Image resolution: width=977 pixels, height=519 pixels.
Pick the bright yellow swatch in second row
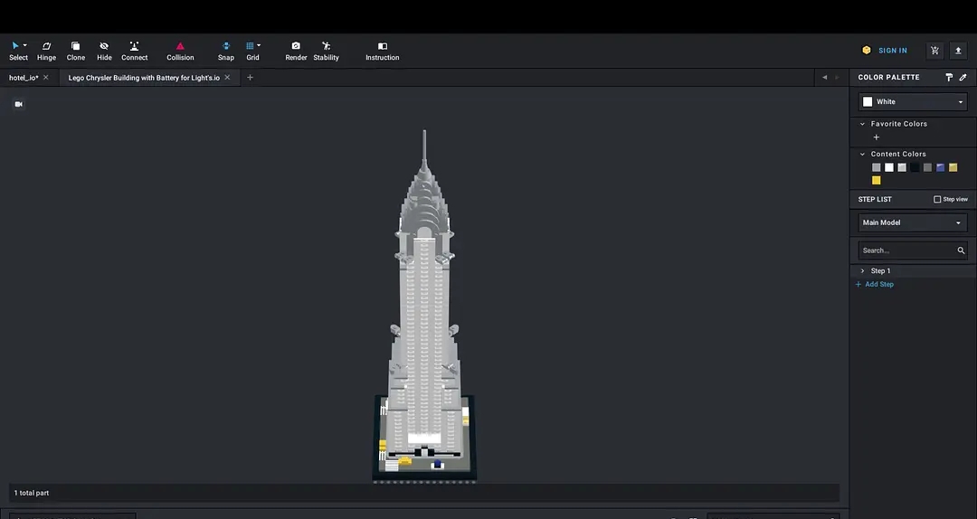876,181
